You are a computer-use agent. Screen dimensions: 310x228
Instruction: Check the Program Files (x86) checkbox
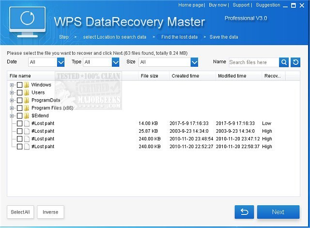coord(19,108)
